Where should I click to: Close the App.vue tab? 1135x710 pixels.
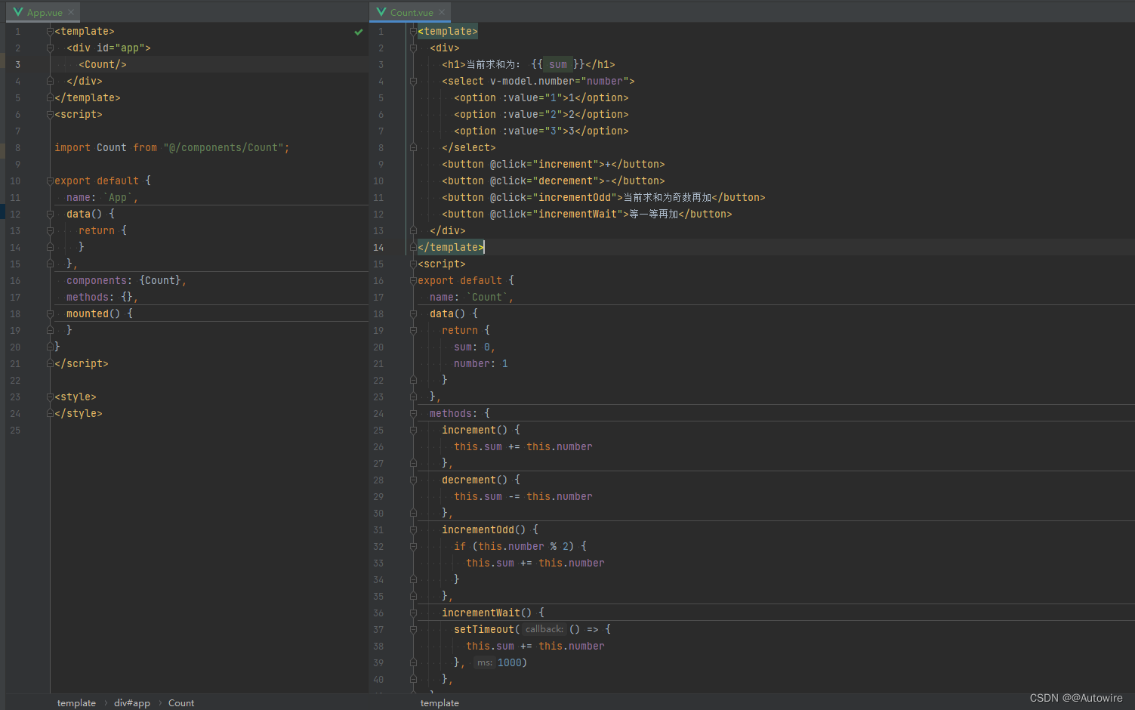[71, 12]
